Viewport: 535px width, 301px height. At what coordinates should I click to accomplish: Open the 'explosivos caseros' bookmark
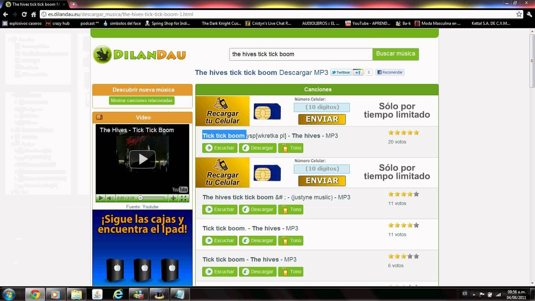coord(22,23)
